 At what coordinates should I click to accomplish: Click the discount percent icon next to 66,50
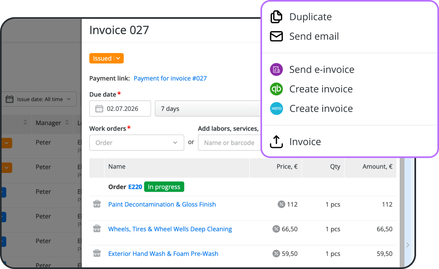pyautogui.click(x=276, y=229)
